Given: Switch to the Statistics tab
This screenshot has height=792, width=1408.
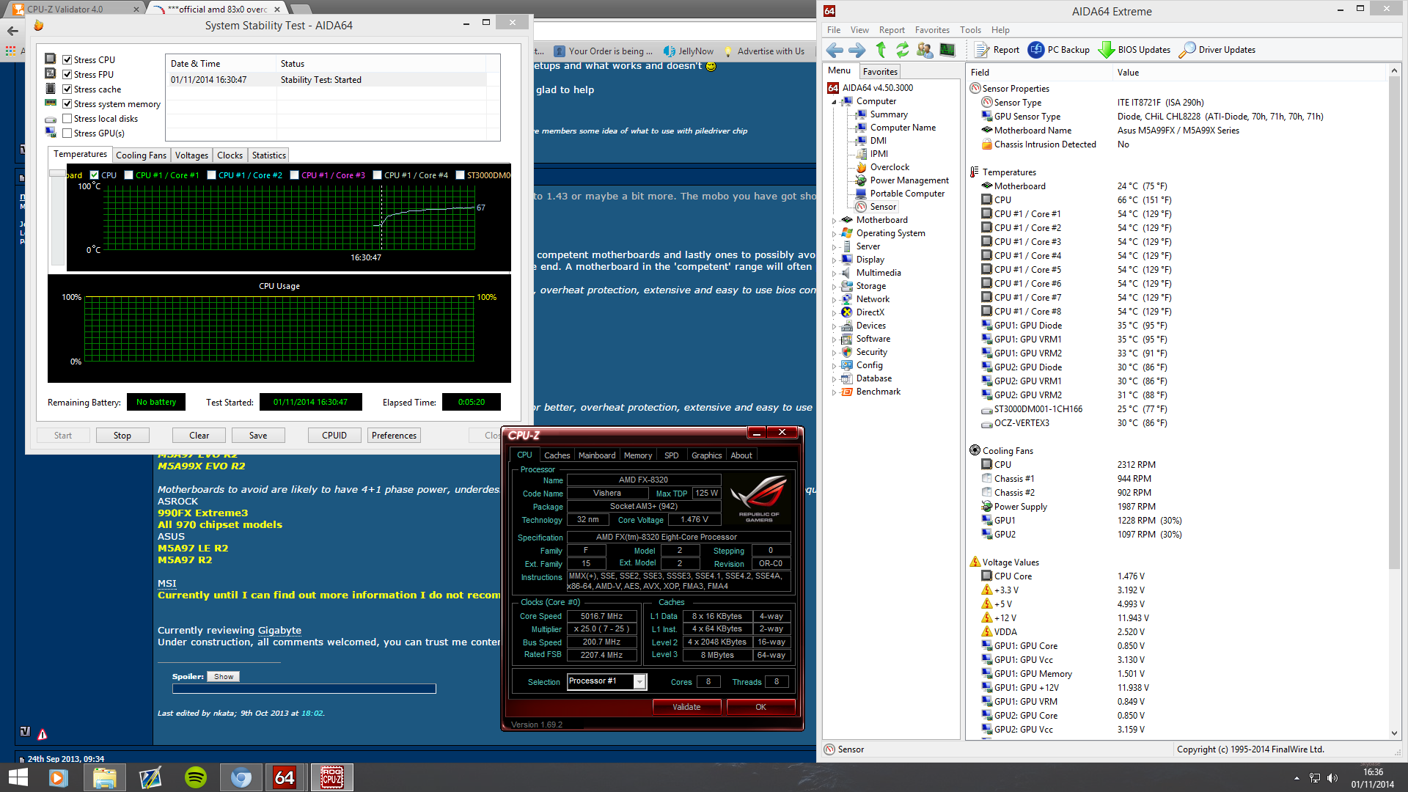Looking at the screenshot, I should point(268,155).
